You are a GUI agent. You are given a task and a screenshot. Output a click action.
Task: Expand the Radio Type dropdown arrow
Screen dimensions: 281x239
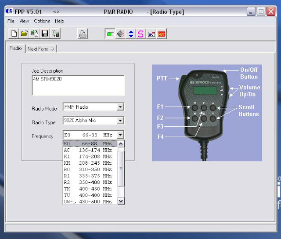point(120,121)
